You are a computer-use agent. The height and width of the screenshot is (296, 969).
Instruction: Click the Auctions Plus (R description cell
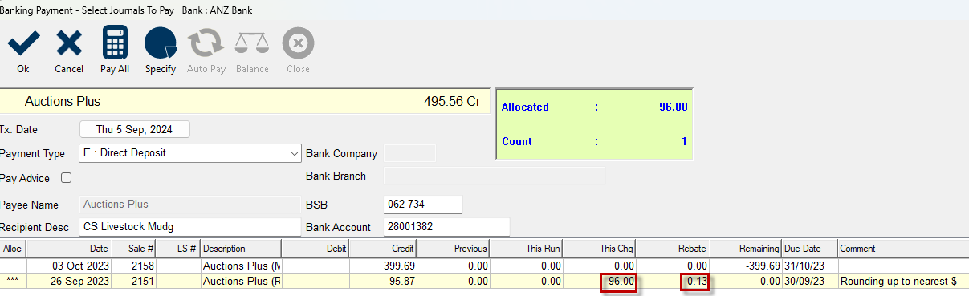[x=240, y=281]
